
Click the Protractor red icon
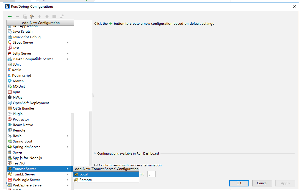click(10, 119)
